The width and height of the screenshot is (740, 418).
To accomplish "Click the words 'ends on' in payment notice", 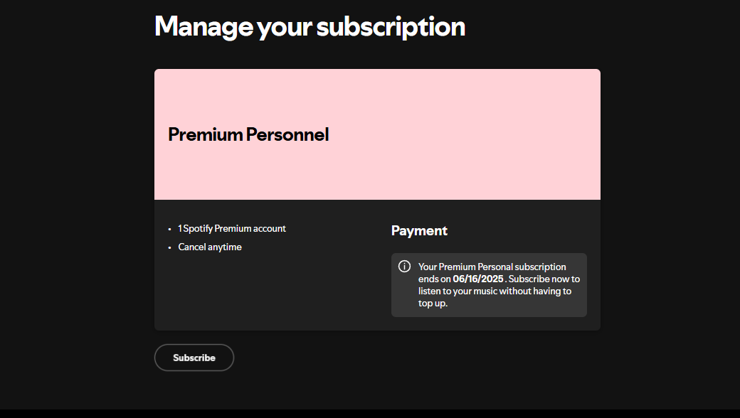I will click(434, 279).
